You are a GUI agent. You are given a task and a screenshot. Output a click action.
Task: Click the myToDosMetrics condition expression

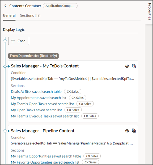[73, 78]
